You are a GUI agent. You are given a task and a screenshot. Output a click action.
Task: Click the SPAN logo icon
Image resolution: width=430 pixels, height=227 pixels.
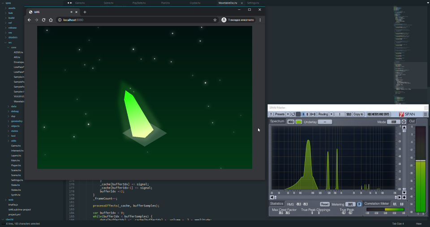click(x=401, y=114)
